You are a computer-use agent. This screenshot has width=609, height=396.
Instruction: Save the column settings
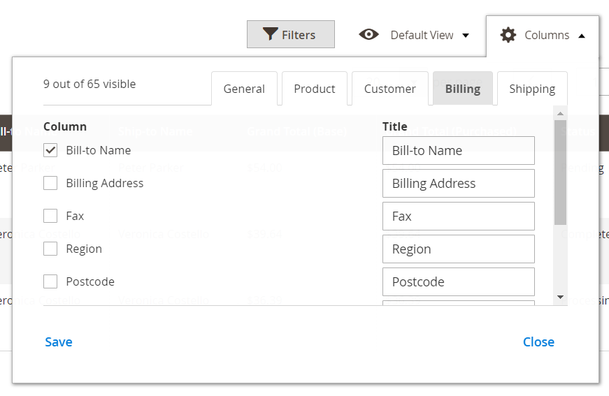tap(59, 342)
